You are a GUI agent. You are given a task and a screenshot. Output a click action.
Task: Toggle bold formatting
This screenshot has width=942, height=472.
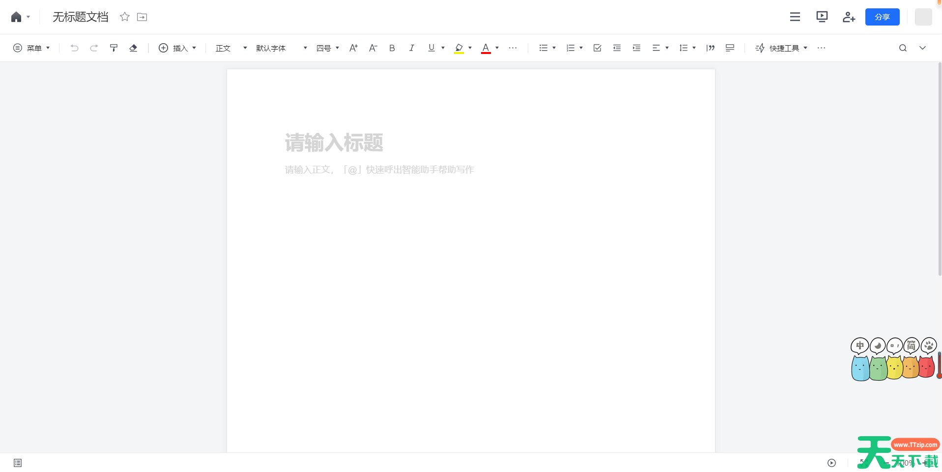pos(392,48)
